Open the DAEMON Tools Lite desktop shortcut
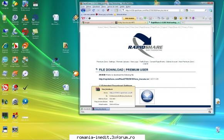The width and height of the screenshot is (224, 140). [15, 20]
